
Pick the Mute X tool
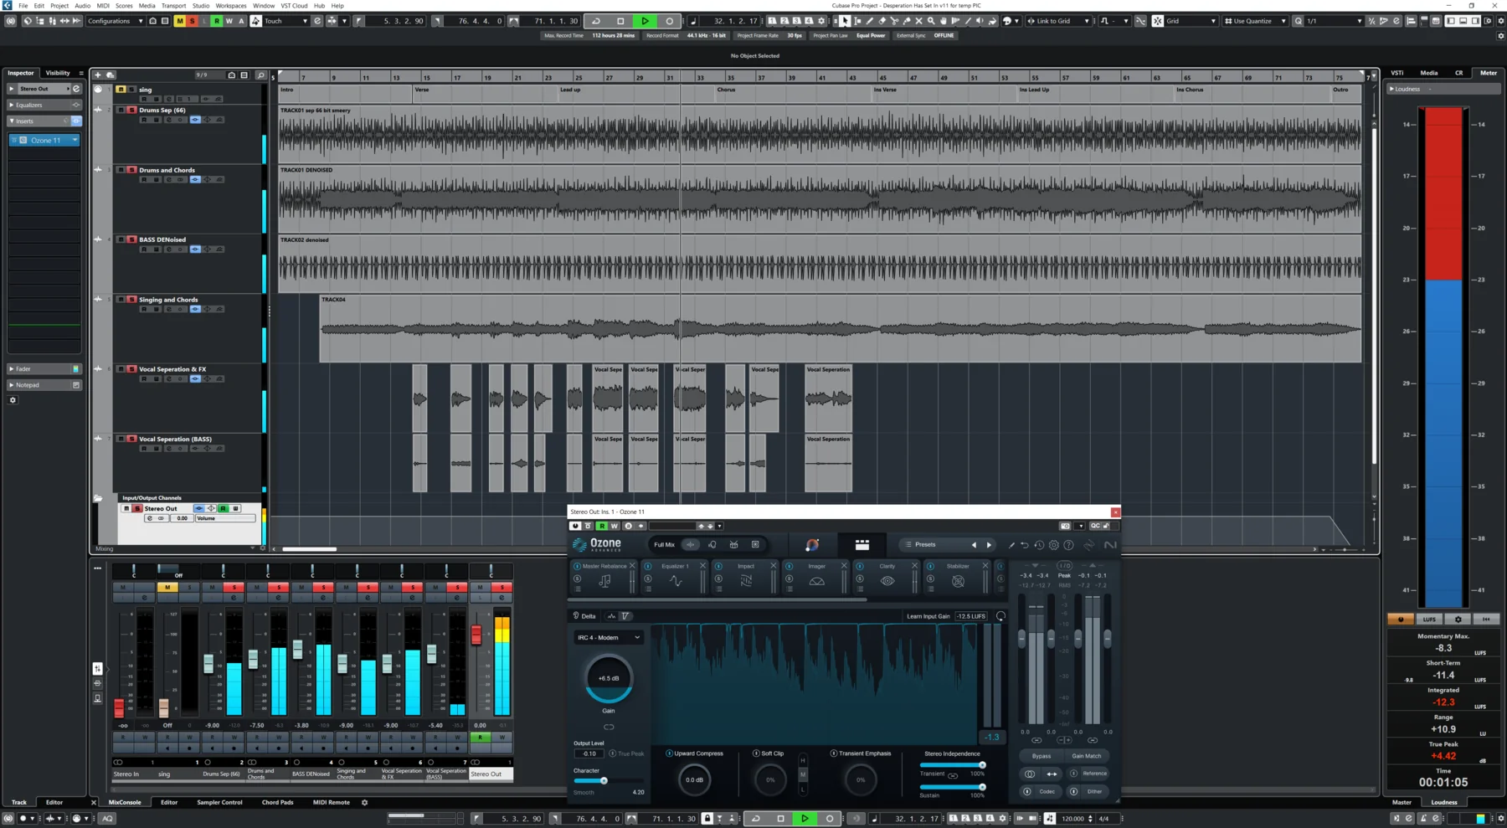pyautogui.click(x=918, y=21)
